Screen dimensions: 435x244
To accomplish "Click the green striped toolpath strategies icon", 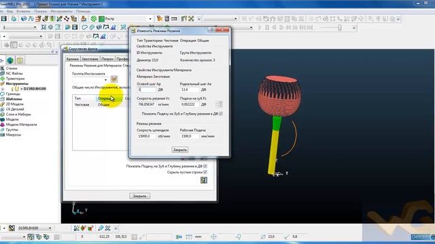I will [x=94, y=18].
